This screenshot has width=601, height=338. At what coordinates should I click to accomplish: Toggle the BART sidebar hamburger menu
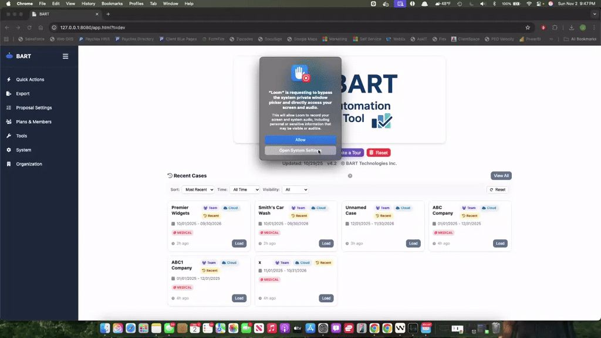66,56
